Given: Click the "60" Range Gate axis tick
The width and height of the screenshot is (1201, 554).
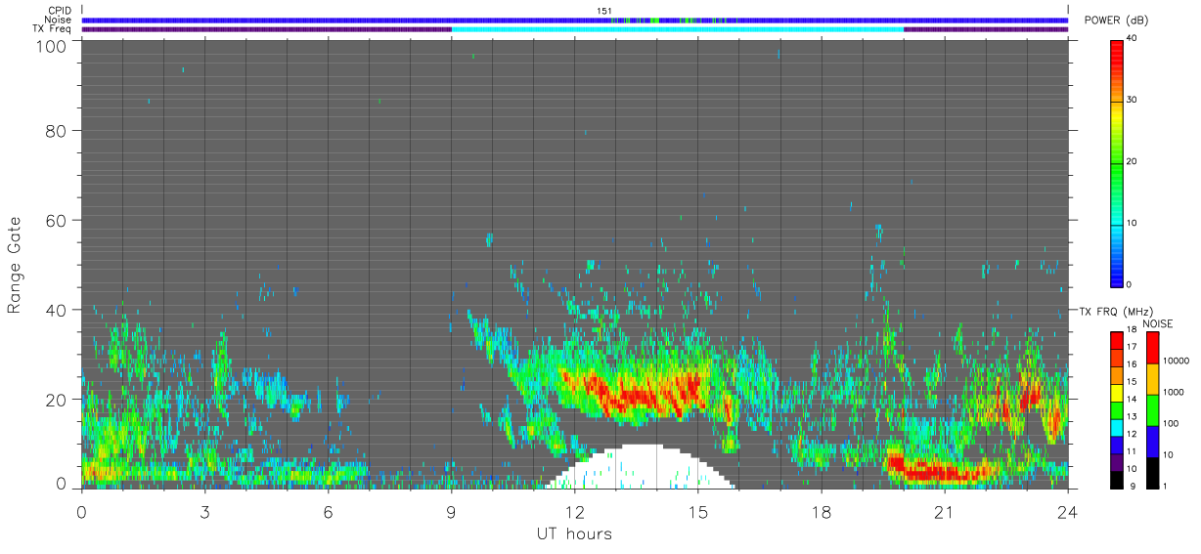Looking at the screenshot, I should coord(56,220).
